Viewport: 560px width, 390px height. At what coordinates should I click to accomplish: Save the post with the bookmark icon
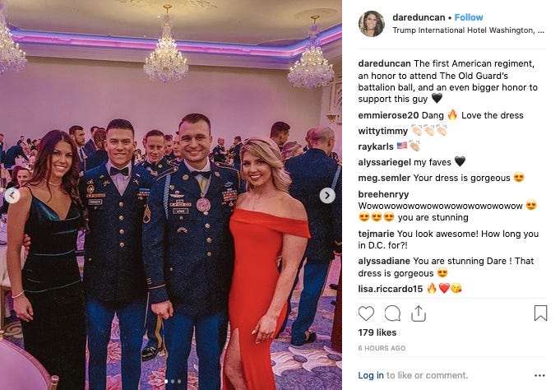click(540, 313)
